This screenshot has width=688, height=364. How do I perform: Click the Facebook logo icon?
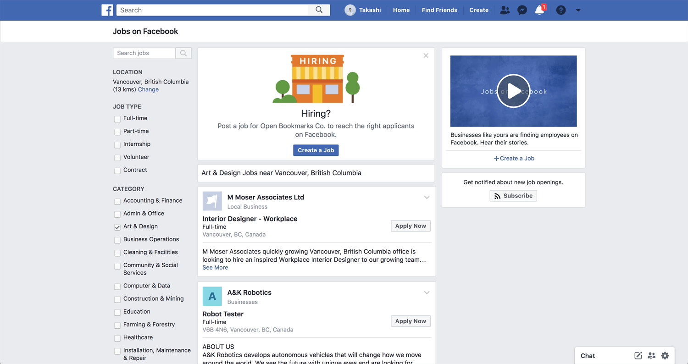(107, 10)
